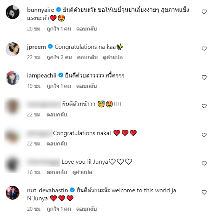
Task: Like nut_devahastin's welcome comment
Action: point(204,192)
